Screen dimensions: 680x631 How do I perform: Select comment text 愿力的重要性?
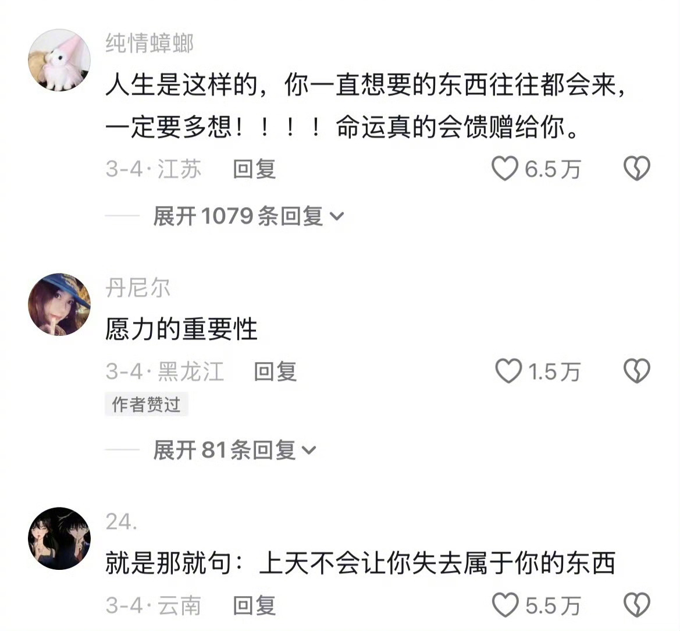(181, 329)
